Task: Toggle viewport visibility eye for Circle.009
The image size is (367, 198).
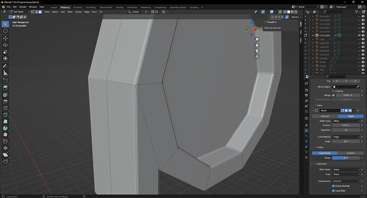Action: (359, 36)
